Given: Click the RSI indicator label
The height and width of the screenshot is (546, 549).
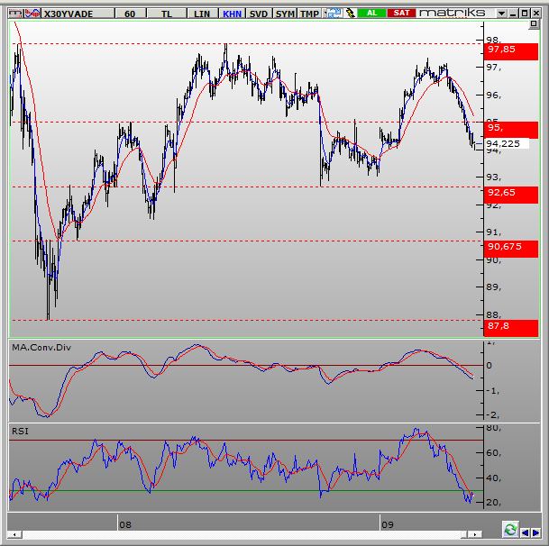Looking at the screenshot, I should (x=20, y=432).
